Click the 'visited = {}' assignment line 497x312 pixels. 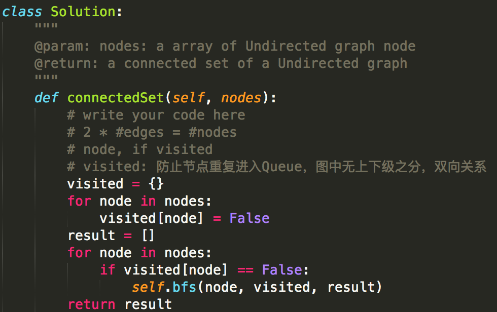point(116,184)
